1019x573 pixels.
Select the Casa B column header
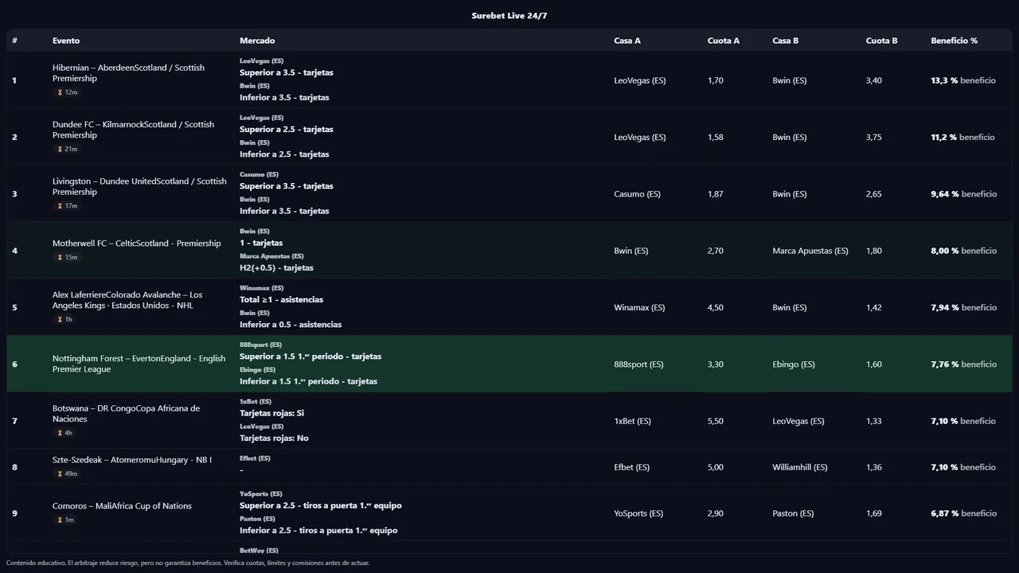(x=785, y=41)
